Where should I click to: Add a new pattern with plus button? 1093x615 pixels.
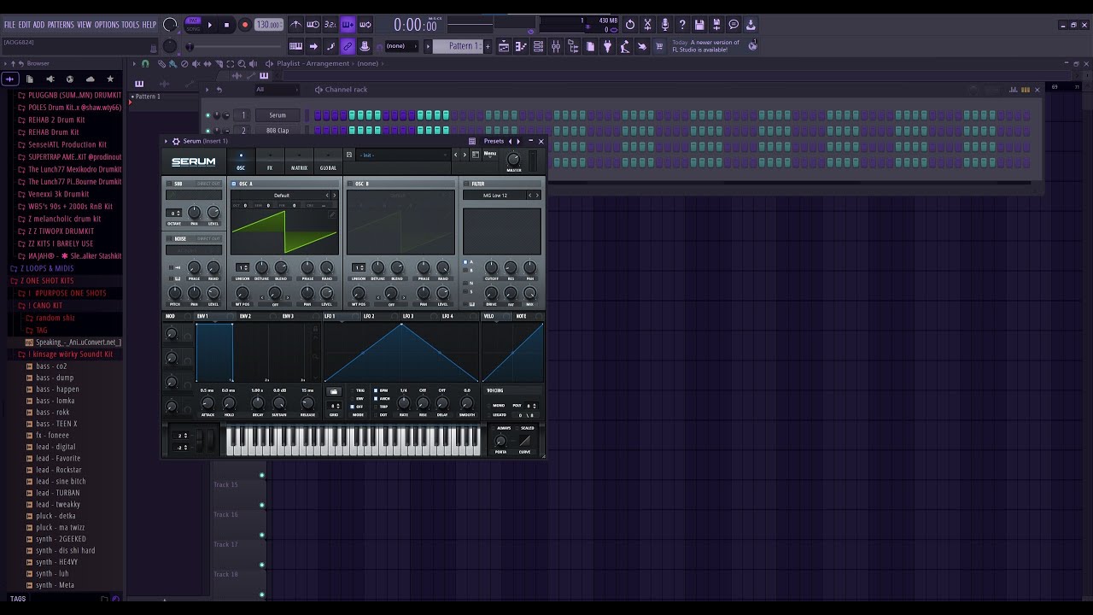coord(488,46)
